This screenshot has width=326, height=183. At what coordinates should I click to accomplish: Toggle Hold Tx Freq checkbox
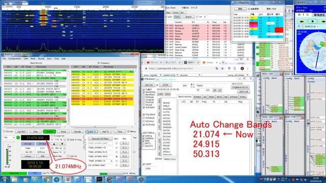(x=68, y=140)
